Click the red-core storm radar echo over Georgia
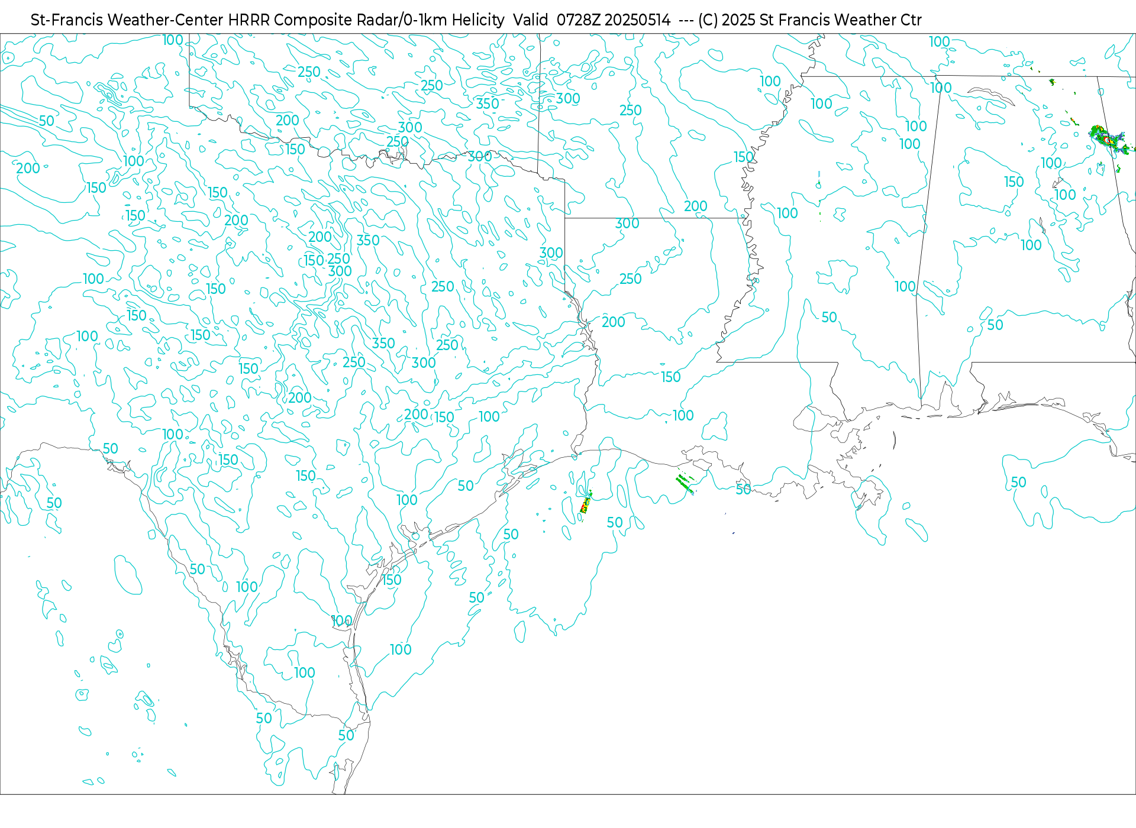This screenshot has height=828, width=1136. [1108, 141]
